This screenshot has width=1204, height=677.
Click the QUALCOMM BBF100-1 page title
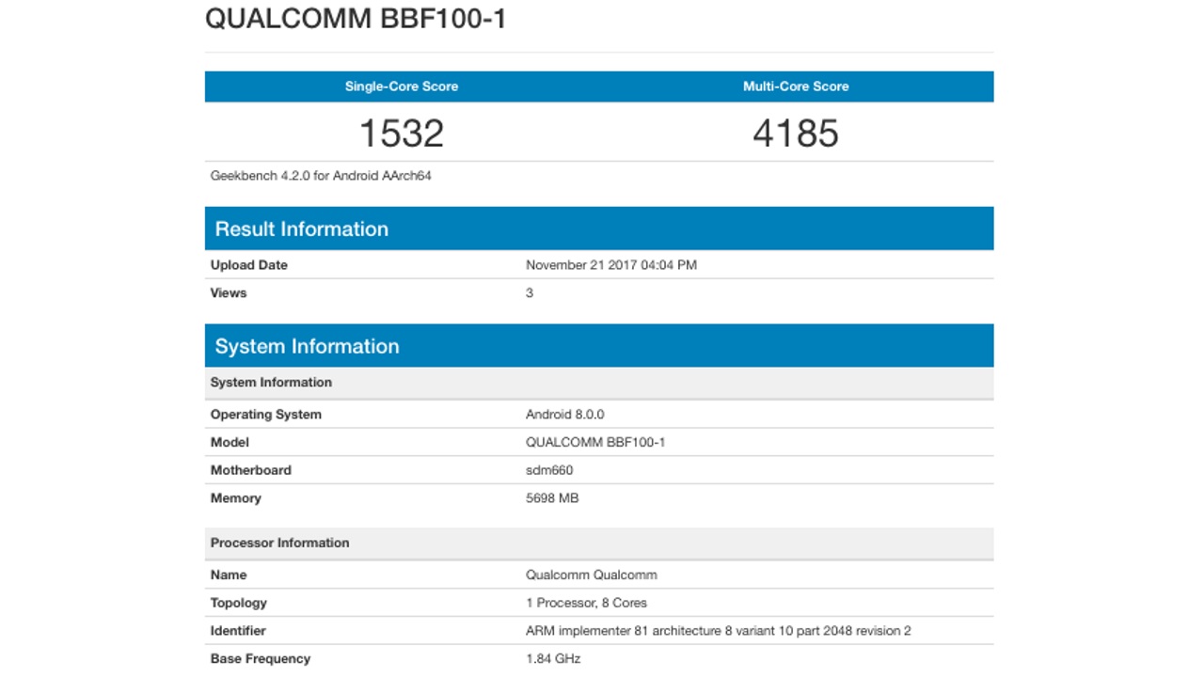coord(356,19)
